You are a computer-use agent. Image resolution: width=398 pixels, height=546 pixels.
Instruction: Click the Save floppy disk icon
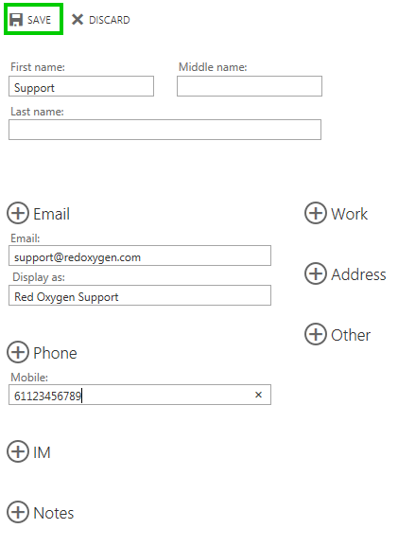coord(16,20)
